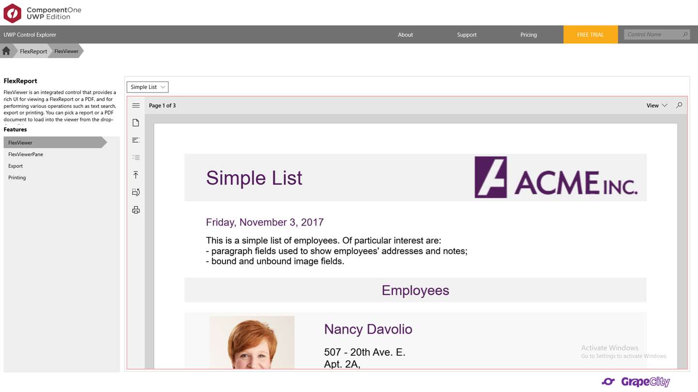Click the rotate page icon
This screenshot has height=392, width=698.
(x=136, y=192)
